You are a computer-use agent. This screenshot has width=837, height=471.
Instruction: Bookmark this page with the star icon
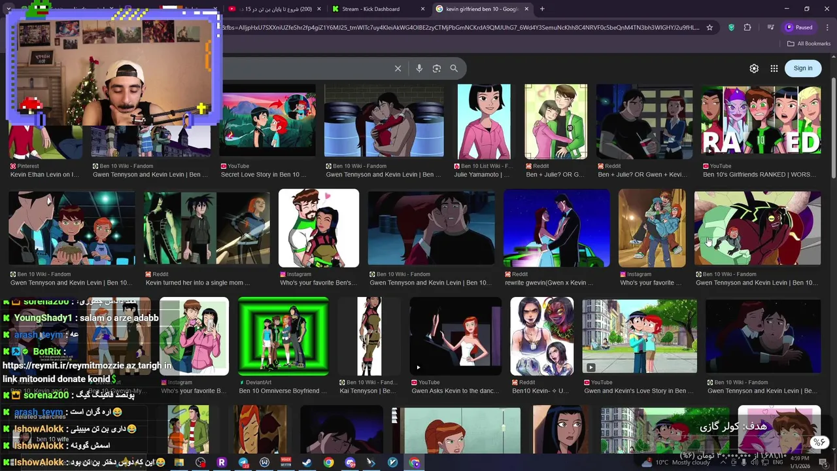[709, 27]
